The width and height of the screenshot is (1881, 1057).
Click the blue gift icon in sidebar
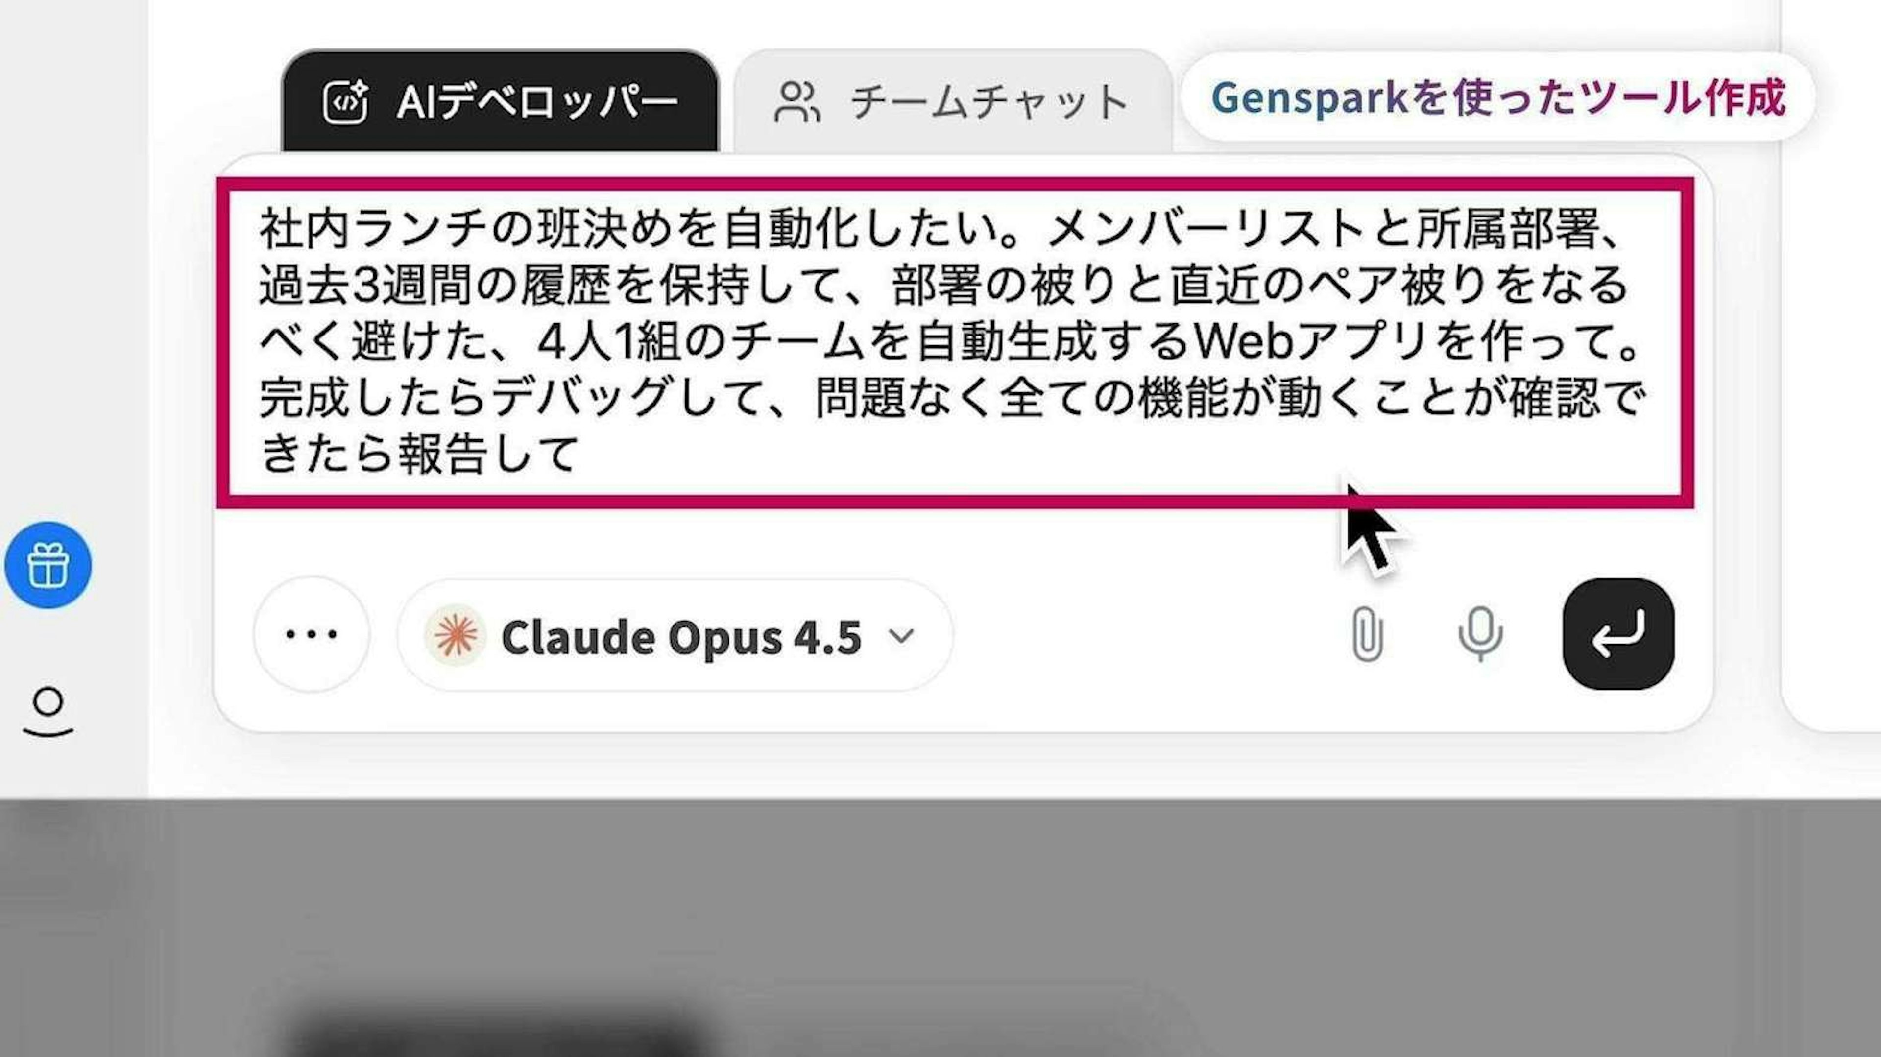48,565
